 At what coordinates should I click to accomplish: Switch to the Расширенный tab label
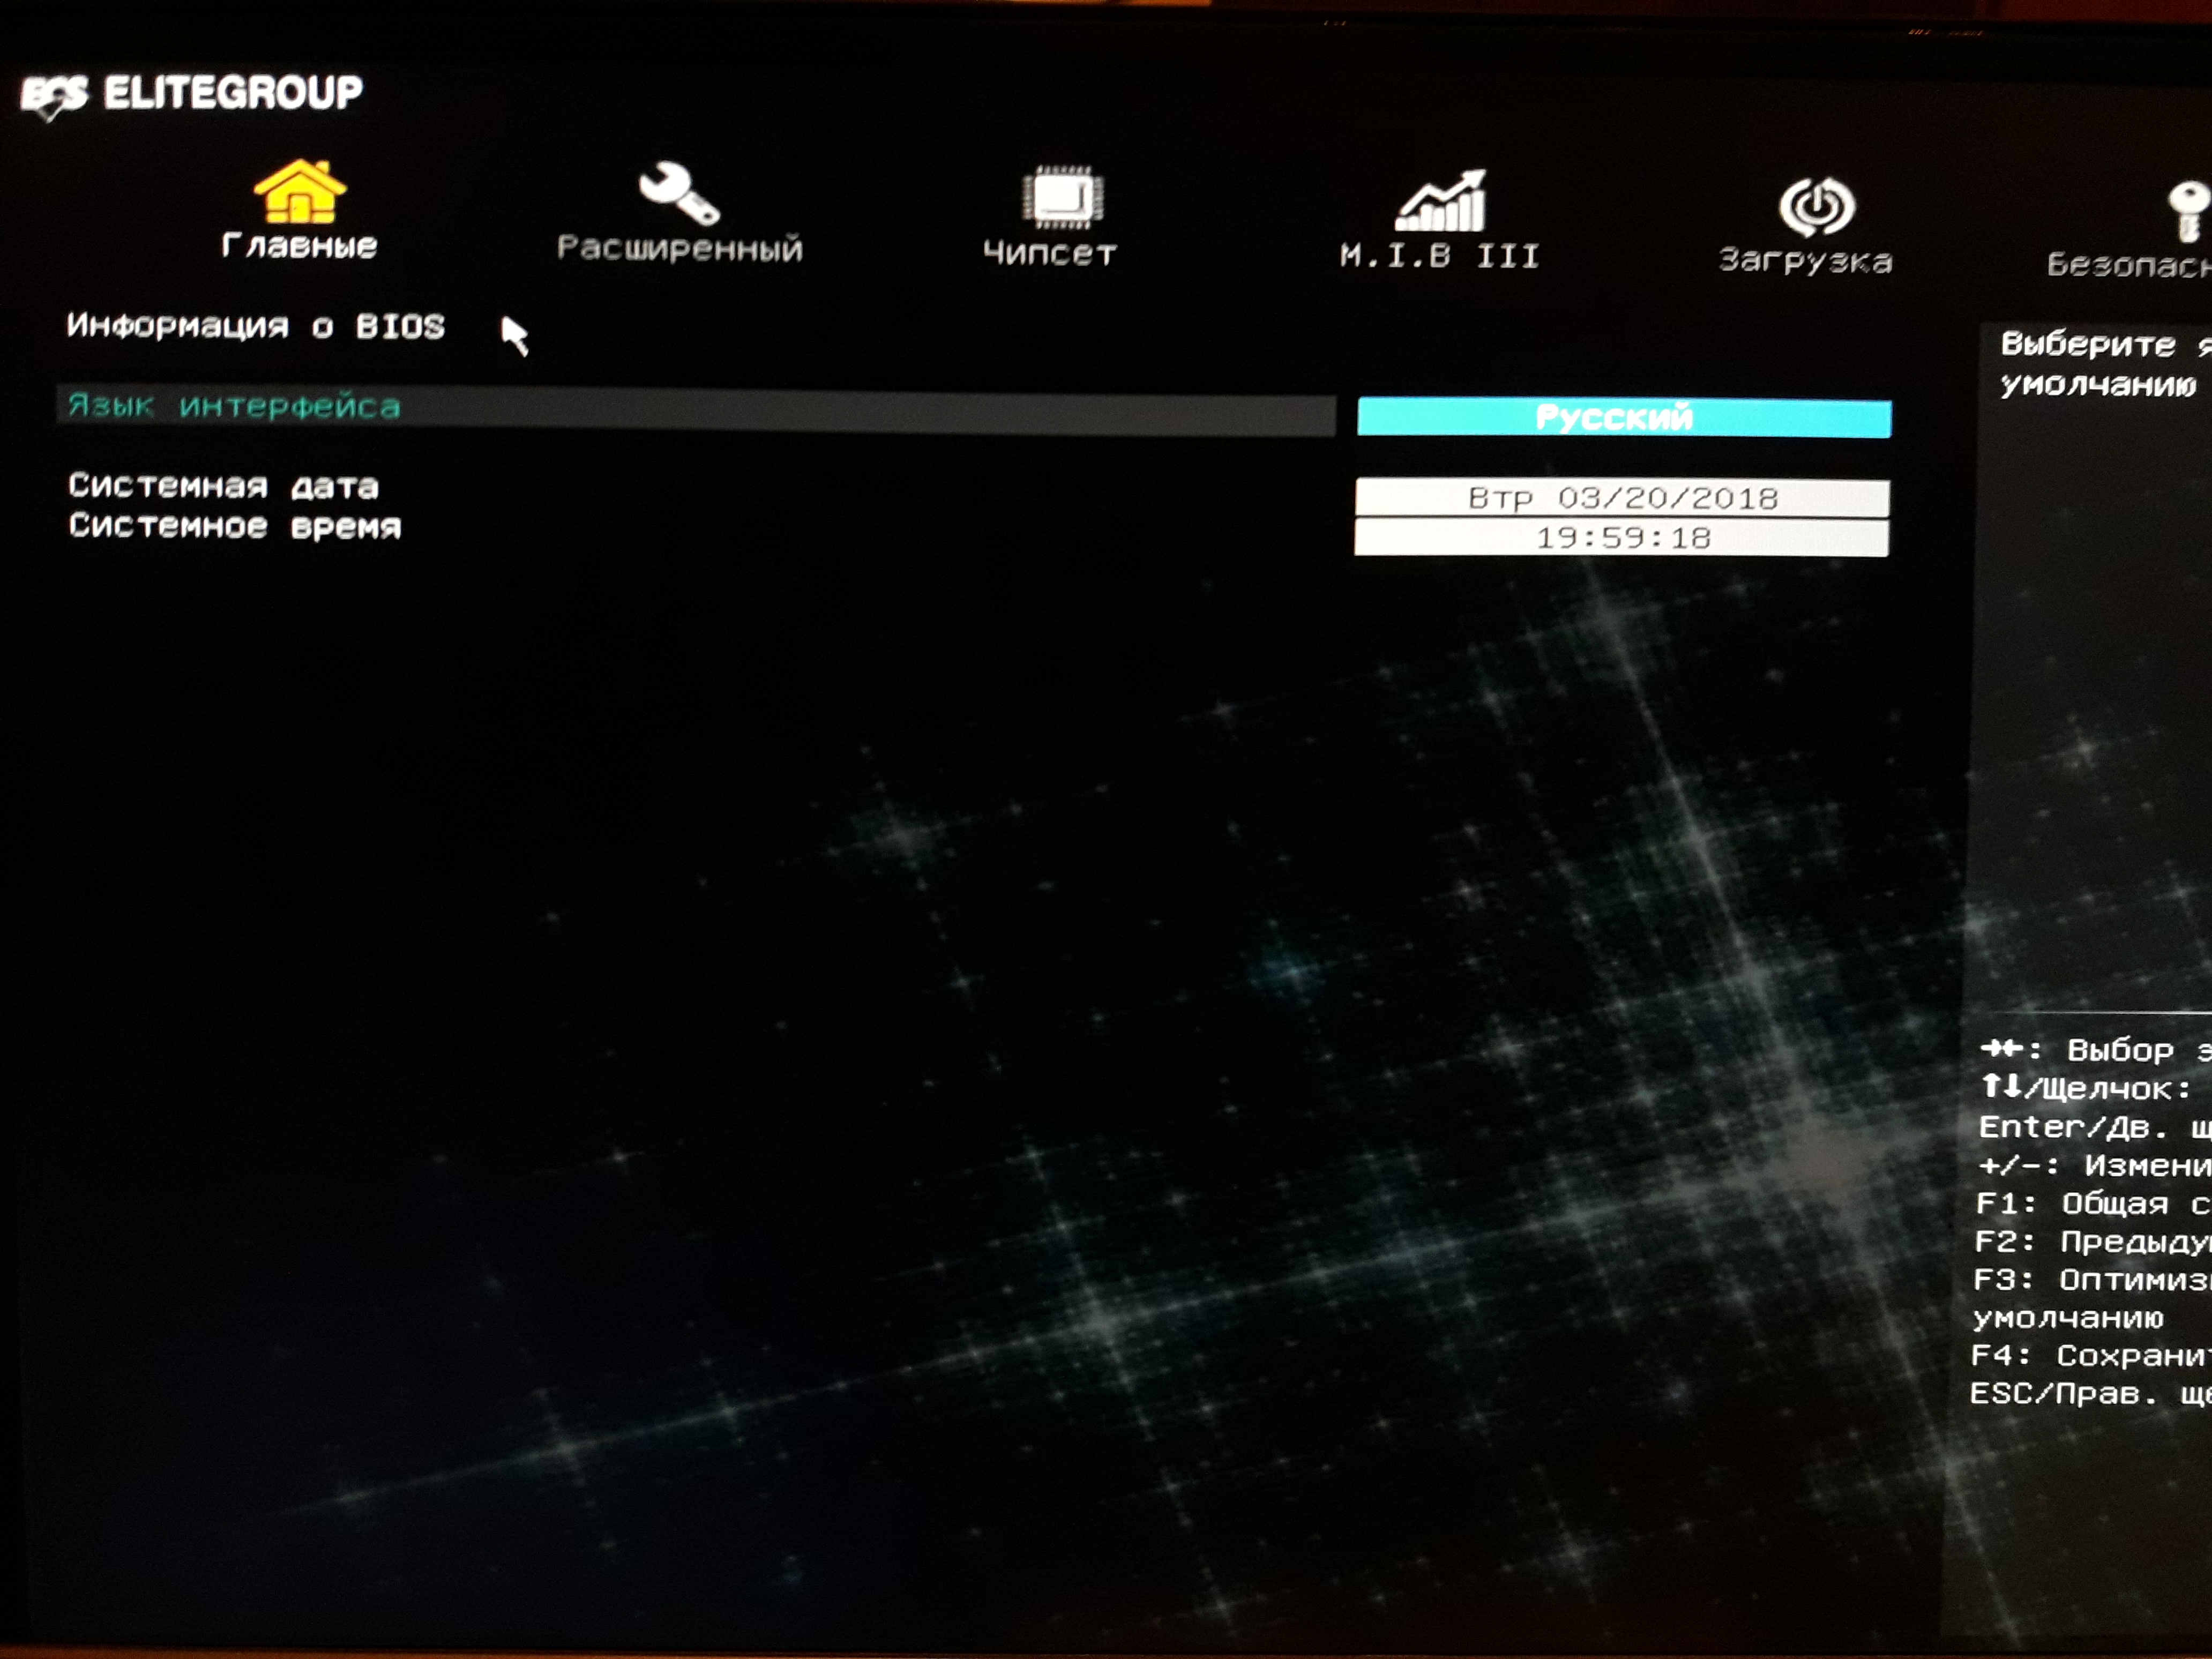click(680, 248)
